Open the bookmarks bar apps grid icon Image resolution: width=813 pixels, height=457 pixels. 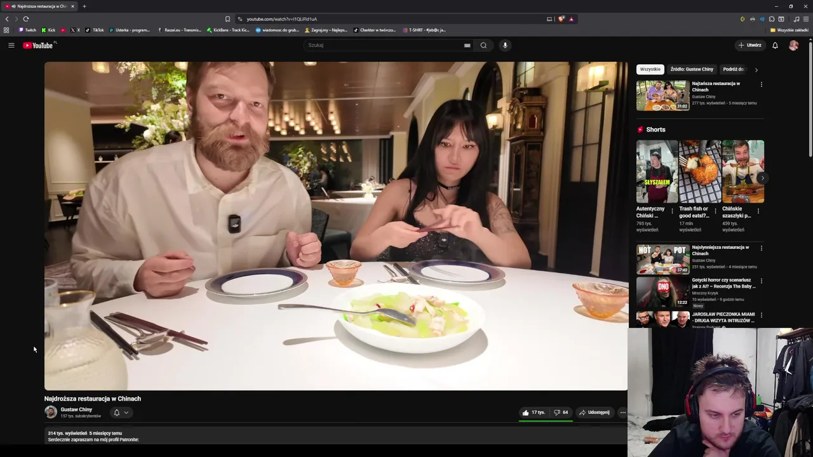tap(6, 30)
